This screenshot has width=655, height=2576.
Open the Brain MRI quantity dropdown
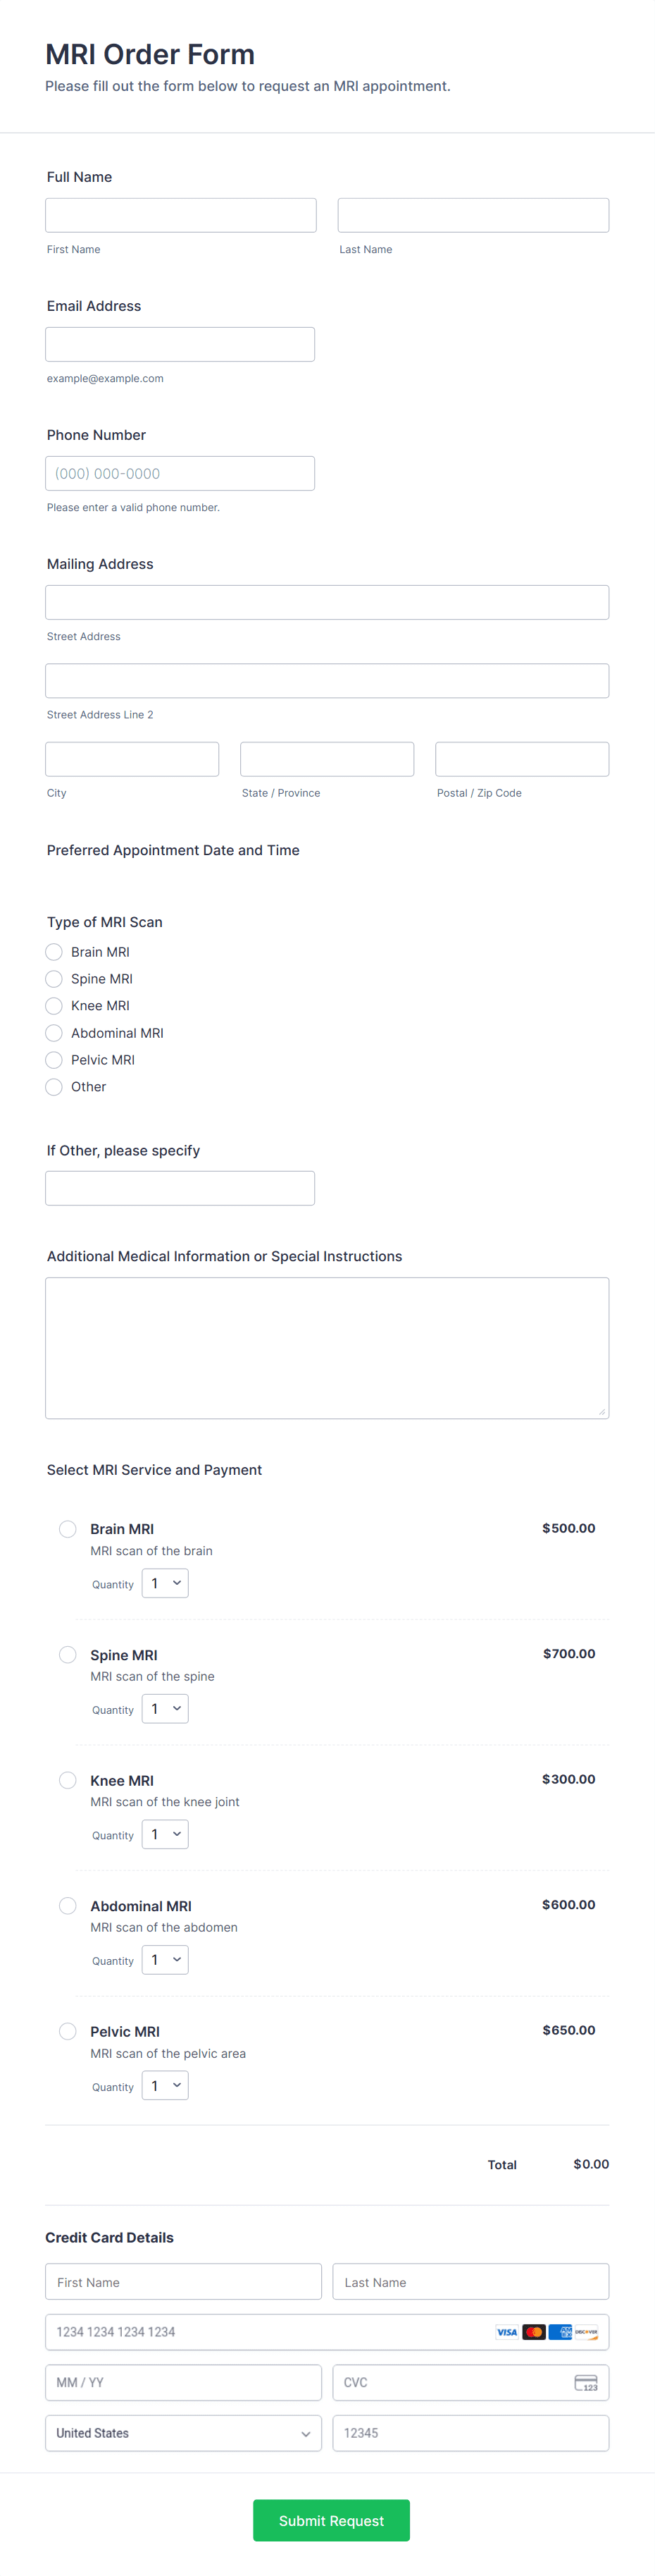click(165, 1583)
